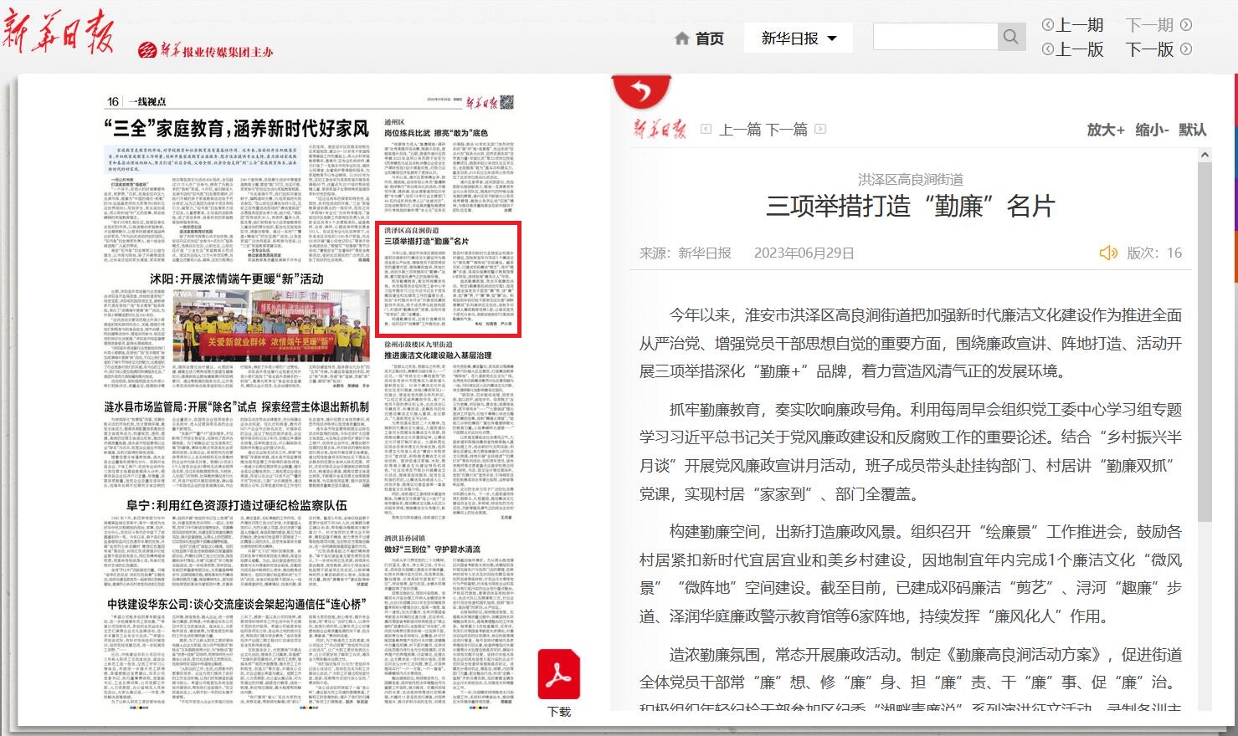Click the 新华报业传媒集团主办 logo
Viewport: 1238px width, 736px height.
click(x=206, y=51)
